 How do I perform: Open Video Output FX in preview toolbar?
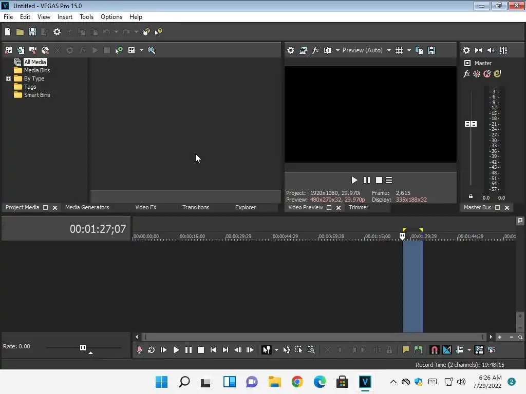315,50
